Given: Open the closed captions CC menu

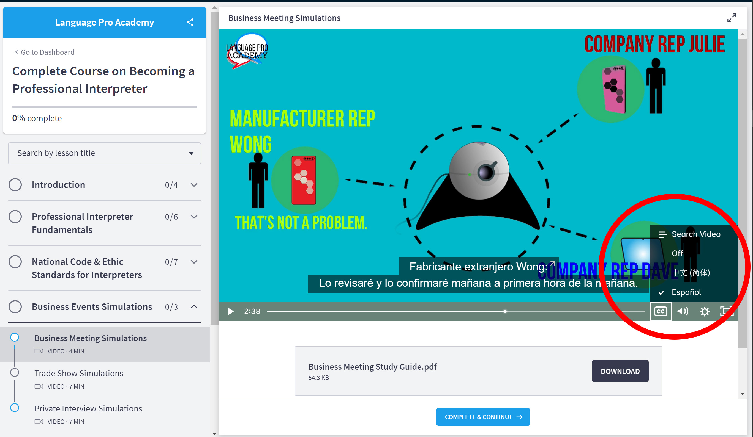Looking at the screenshot, I should [660, 311].
